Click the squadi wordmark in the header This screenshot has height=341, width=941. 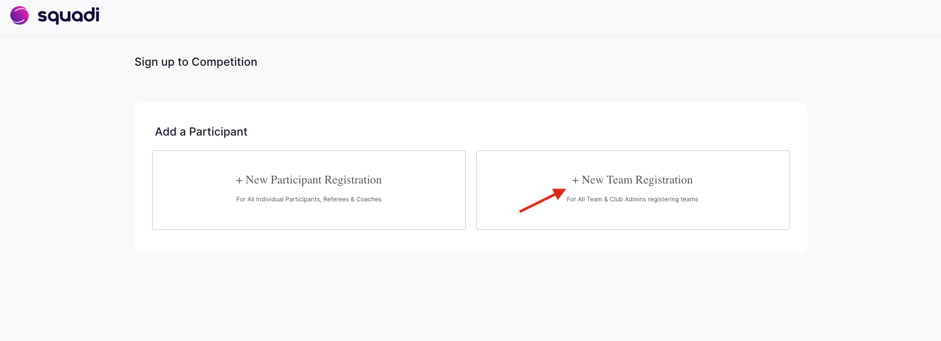point(68,16)
